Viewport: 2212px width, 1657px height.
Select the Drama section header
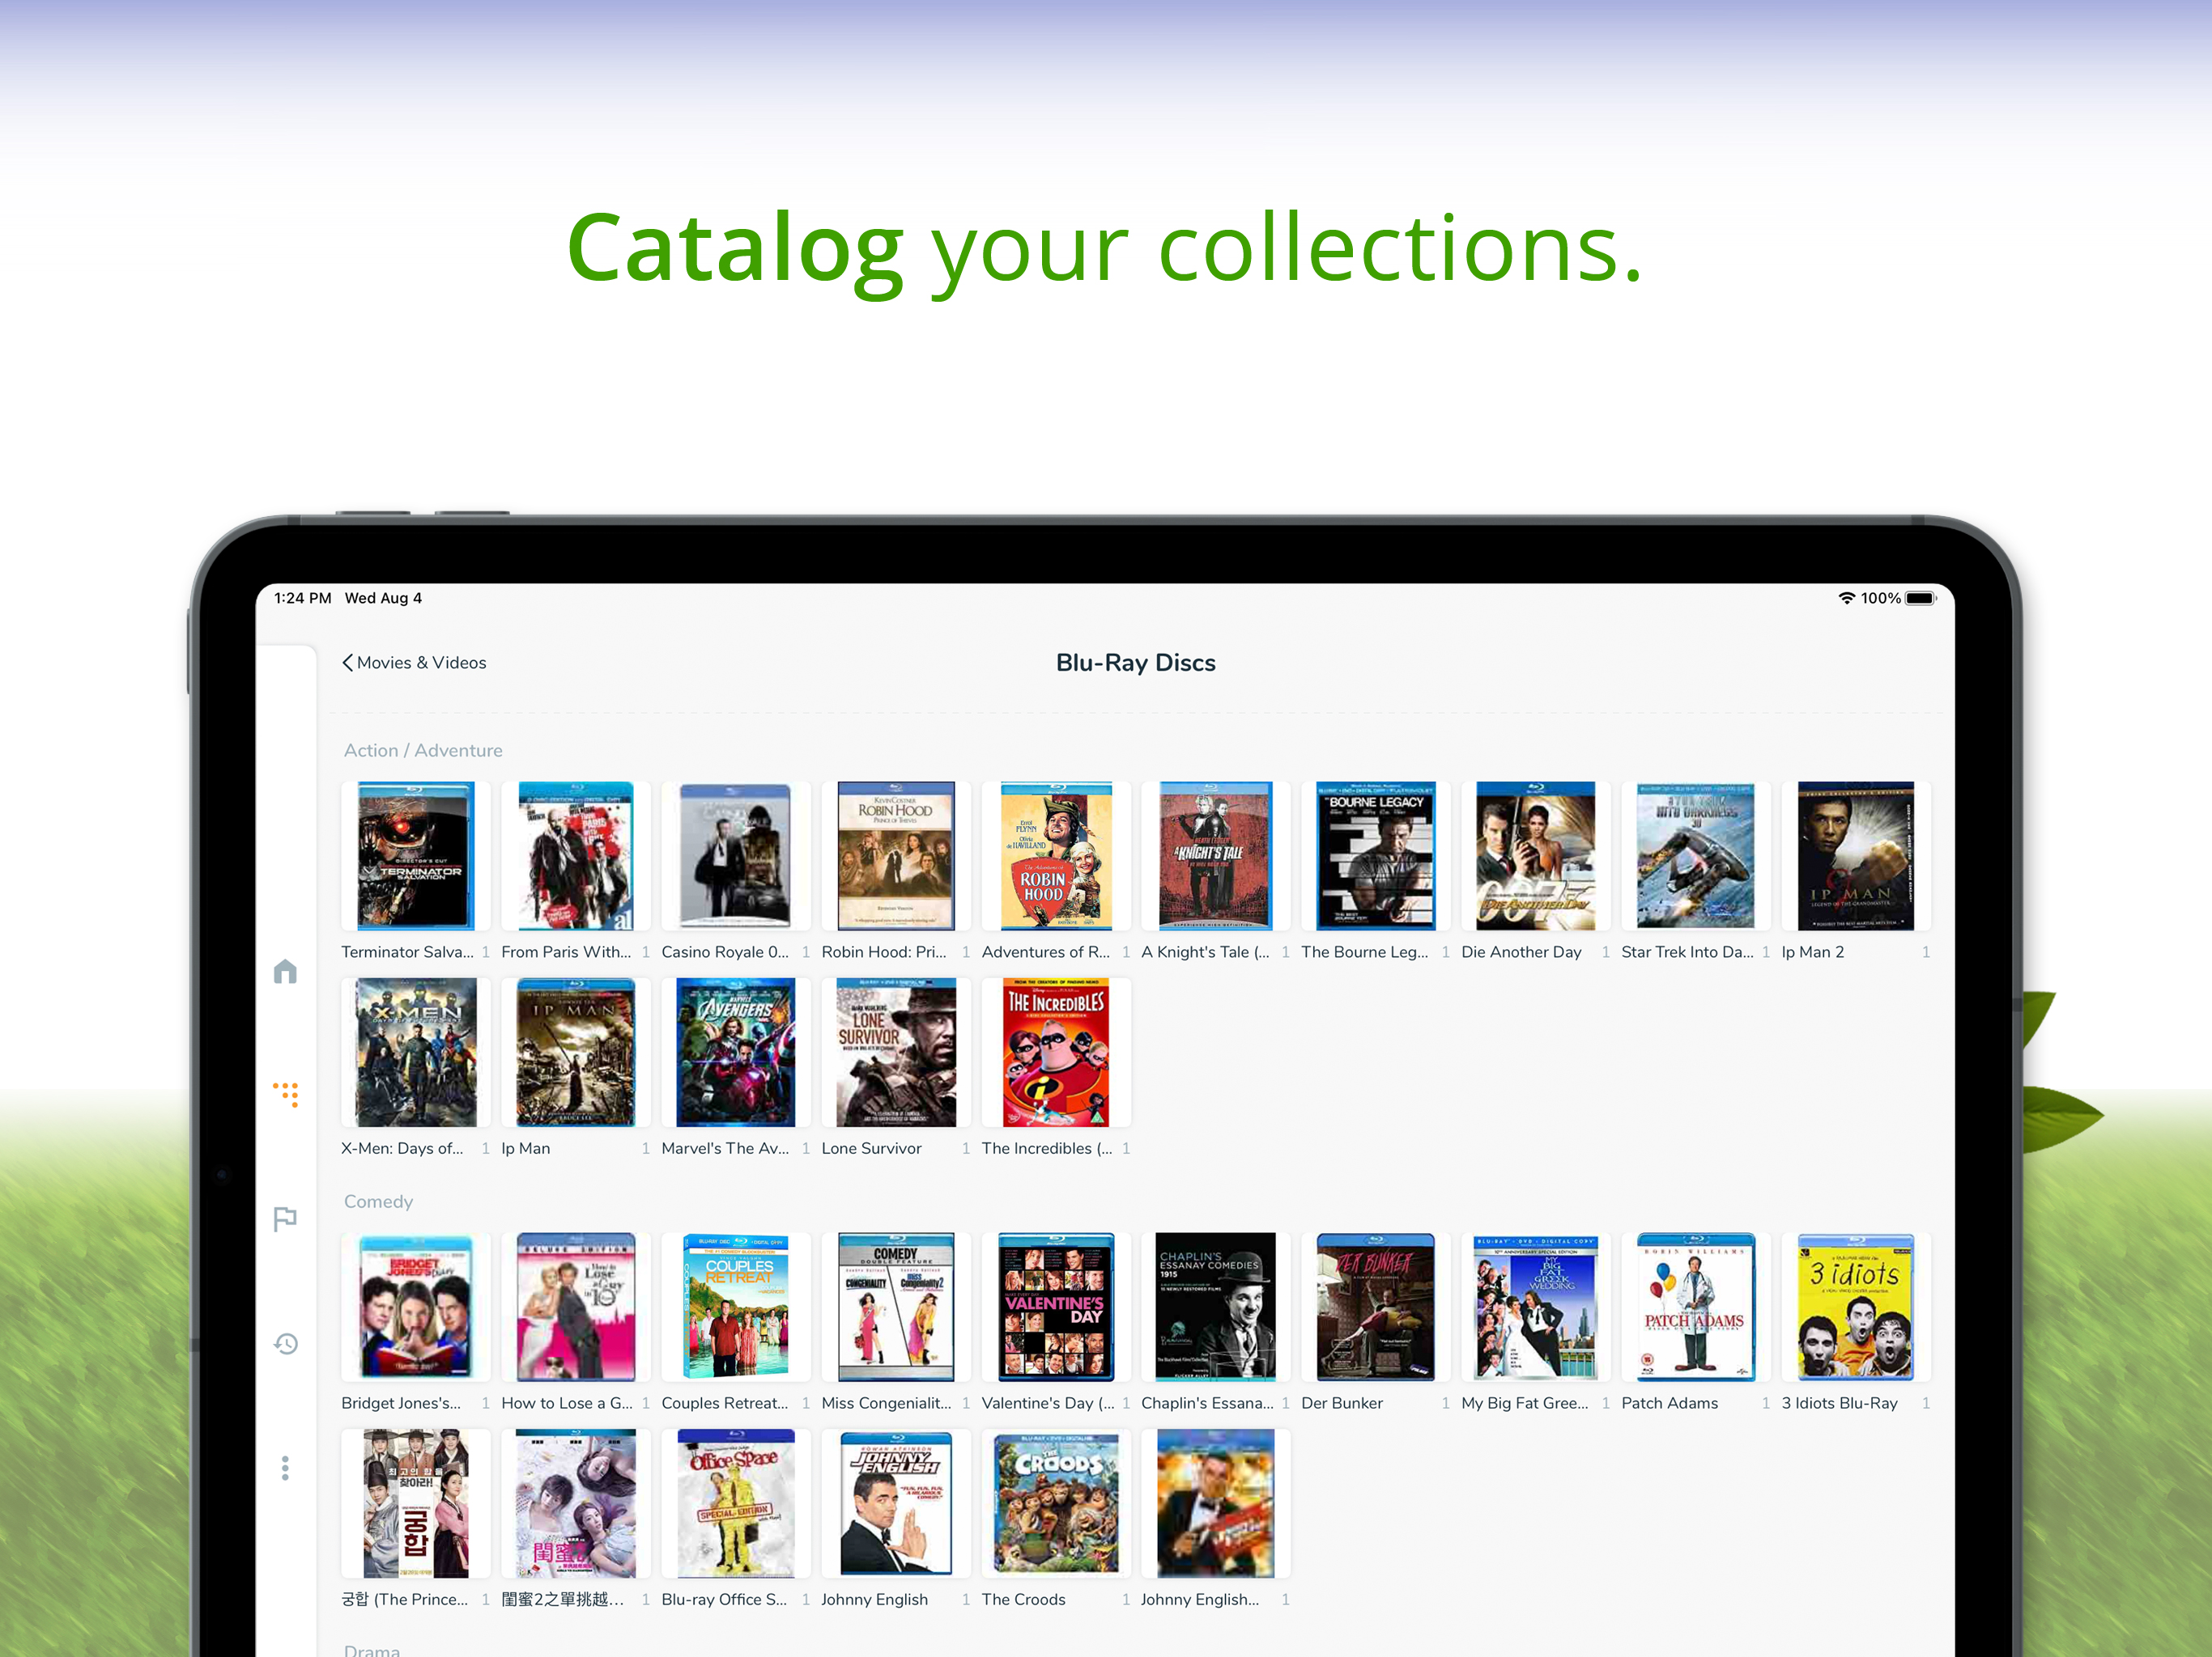coord(371,1650)
